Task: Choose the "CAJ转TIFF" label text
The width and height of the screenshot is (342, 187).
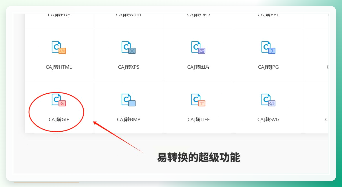Action: [198, 119]
